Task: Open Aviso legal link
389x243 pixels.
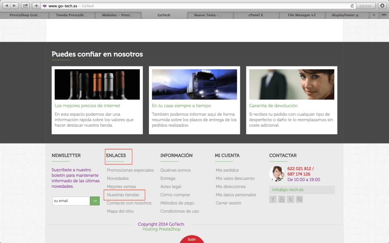Action: coord(171,186)
